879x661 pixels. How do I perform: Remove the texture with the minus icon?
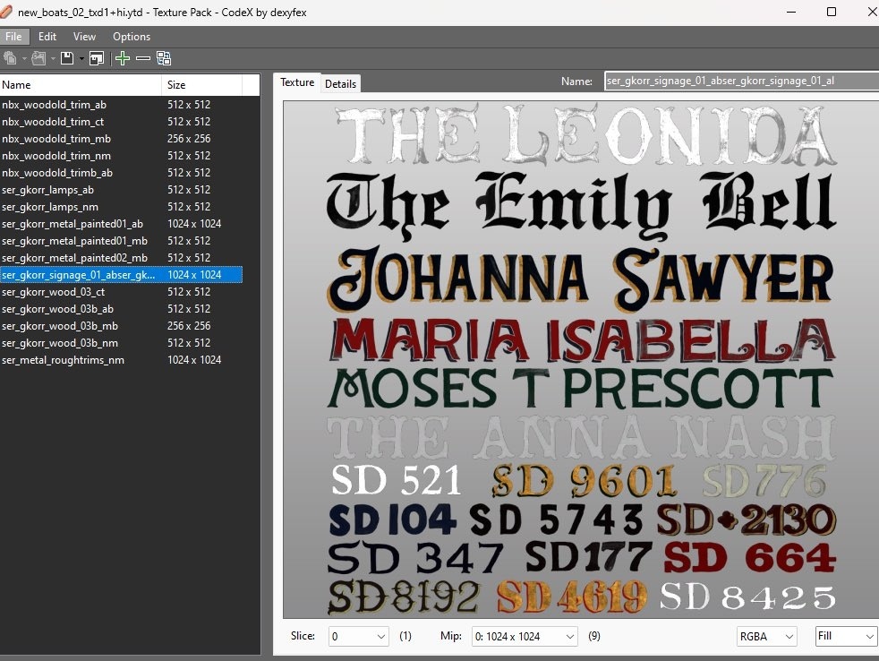tap(142, 58)
